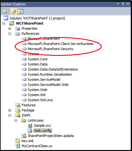Click the System.Xml reference icon
Image resolution: width=132 pixels, height=151 pixels.
[24, 95]
